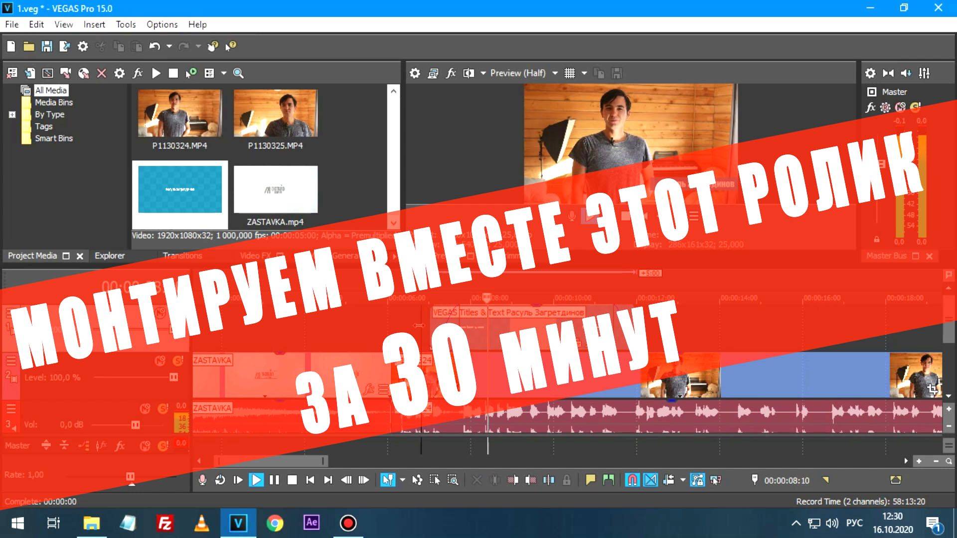
Task: Open the Project Video Properties gear in the preview panel
Action: [x=415, y=73]
